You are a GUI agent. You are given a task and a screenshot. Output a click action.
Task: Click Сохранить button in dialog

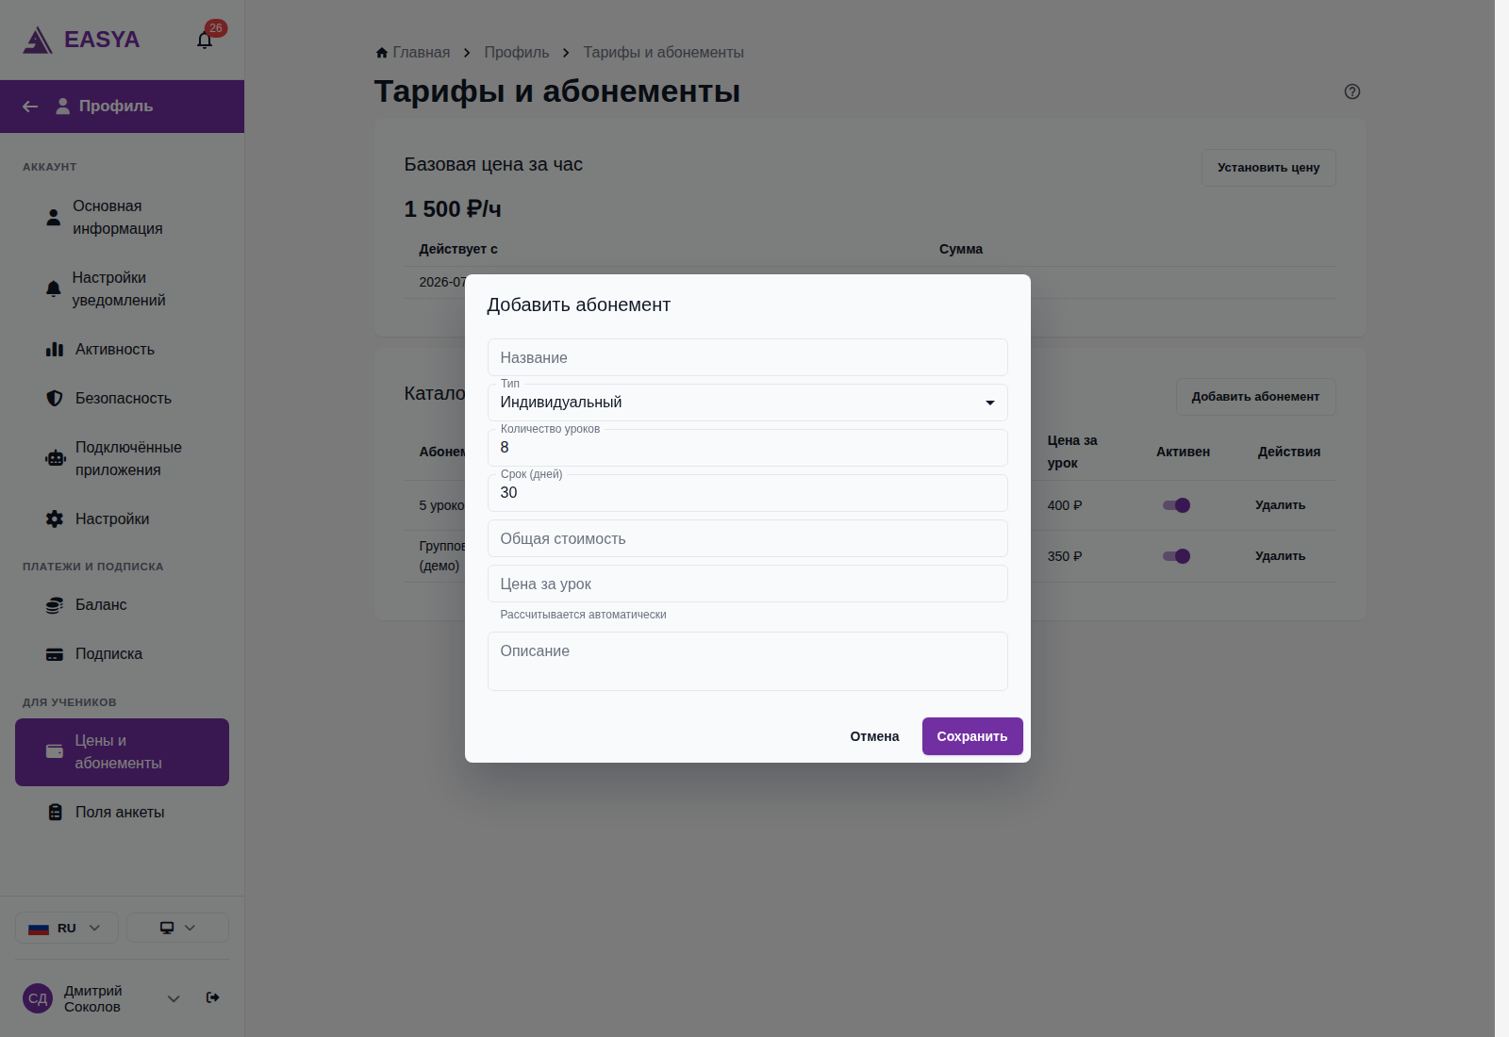(x=972, y=736)
